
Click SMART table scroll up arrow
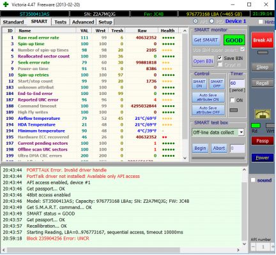(x=185, y=31)
